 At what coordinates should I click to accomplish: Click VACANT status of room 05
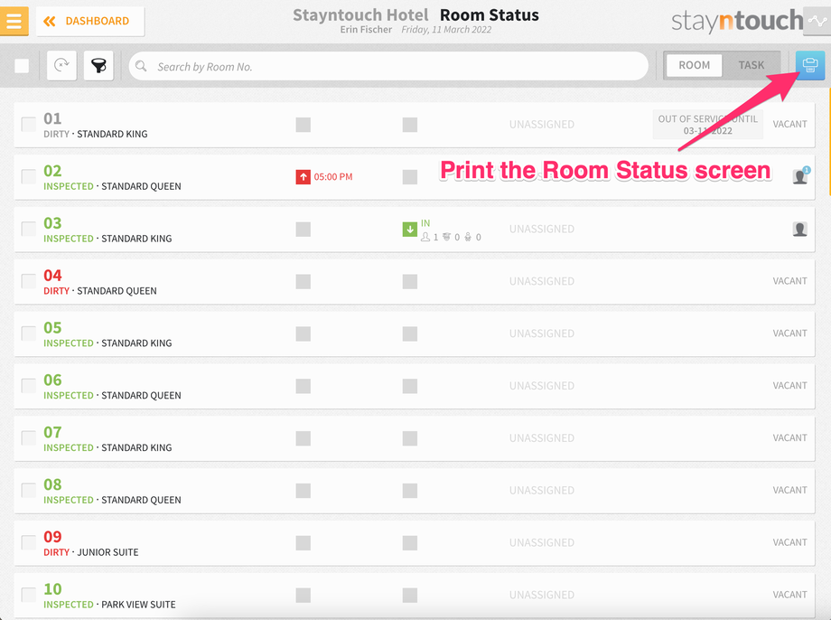pos(789,333)
